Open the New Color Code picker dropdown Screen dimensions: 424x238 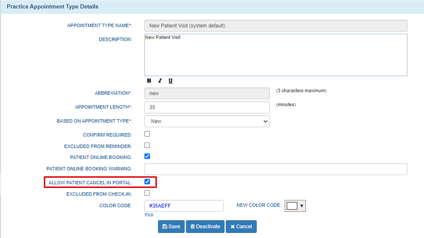295,206
